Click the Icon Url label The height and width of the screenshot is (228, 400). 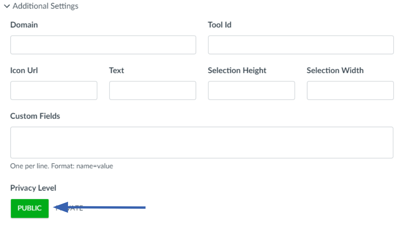[x=24, y=70]
